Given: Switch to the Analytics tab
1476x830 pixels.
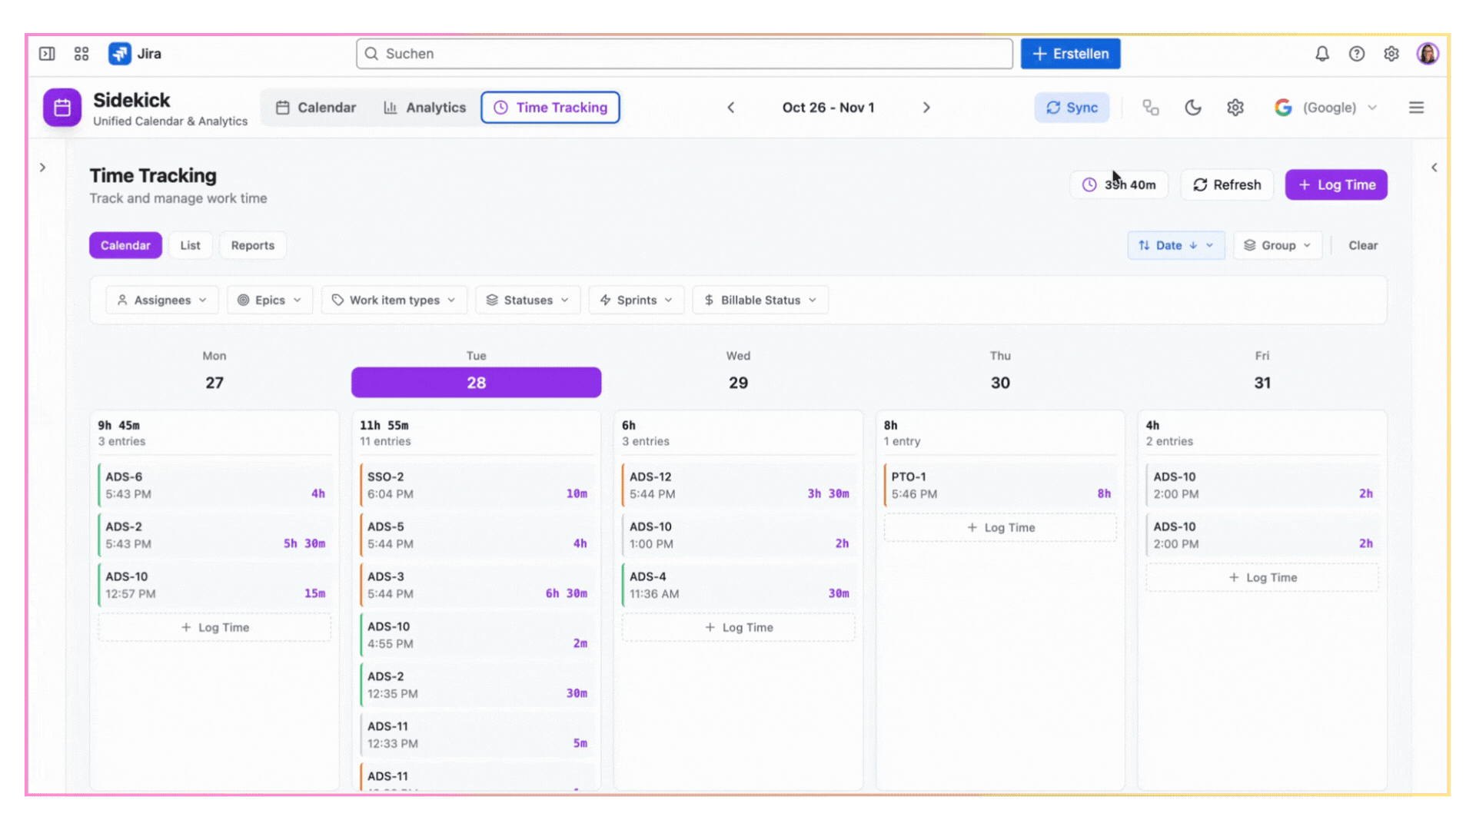Looking at the screenshot, I should click(424, 108).
